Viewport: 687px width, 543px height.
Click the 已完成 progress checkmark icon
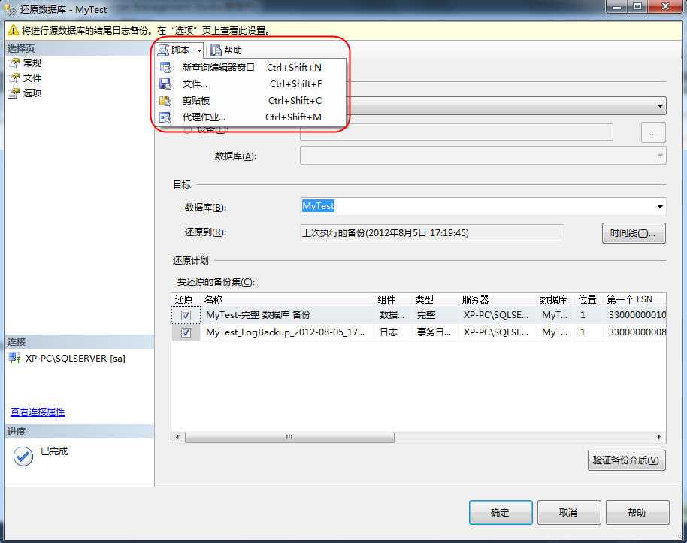(23, 457)
